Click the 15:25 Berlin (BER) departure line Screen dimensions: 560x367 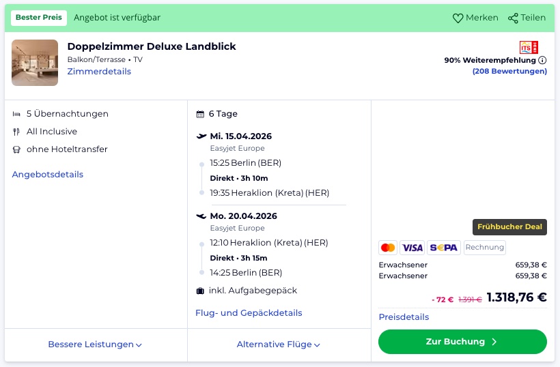[x=246, y=163]
